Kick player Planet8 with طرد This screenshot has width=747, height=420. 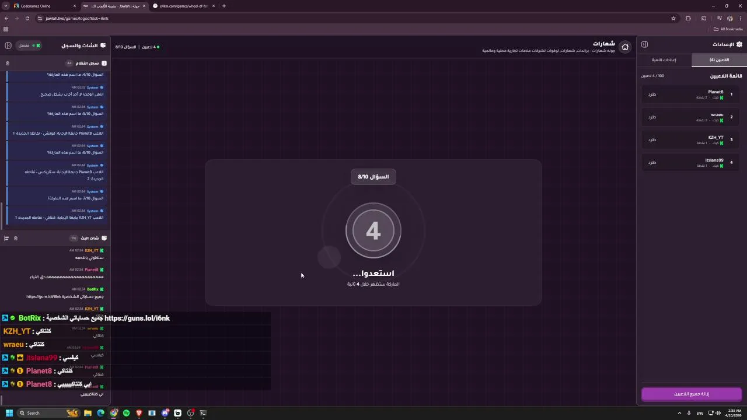coord(652,94)
